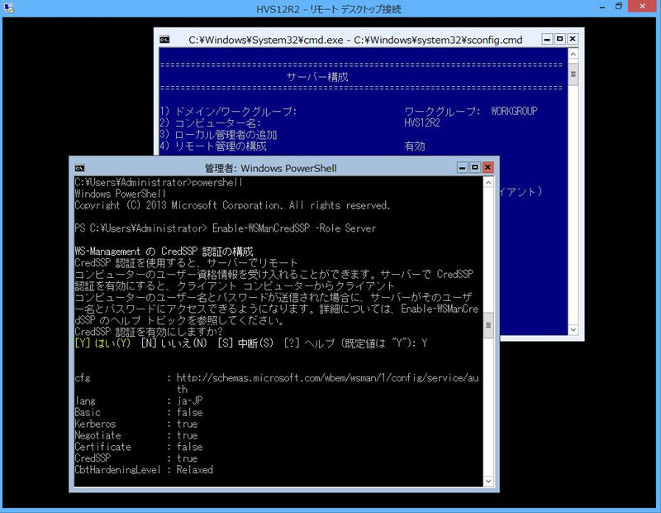Minimize the remote desktop connection window
Screen dimensions: 661x513
602,7
